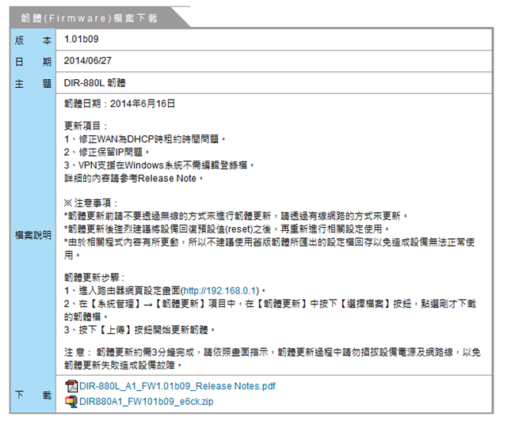507x424 pixels.
Task: Click update item 3 about VPN Windows
Action: tap(159, 165)
